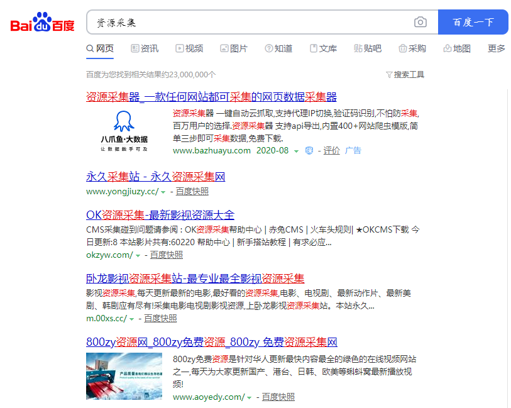Open 搜索工具 filter options
The image size is (511, 408).
[405, 75]
